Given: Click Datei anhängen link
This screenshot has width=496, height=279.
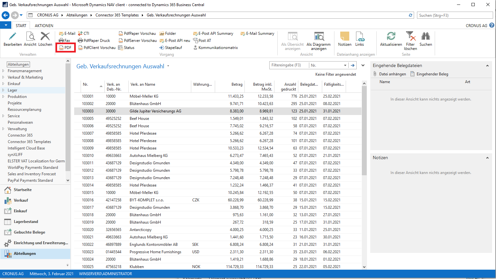Looking at the screenshot, I should (390, 74).
